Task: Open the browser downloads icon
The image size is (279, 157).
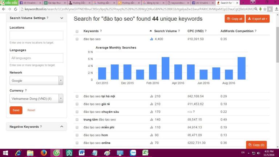Action: coord(276,9)
